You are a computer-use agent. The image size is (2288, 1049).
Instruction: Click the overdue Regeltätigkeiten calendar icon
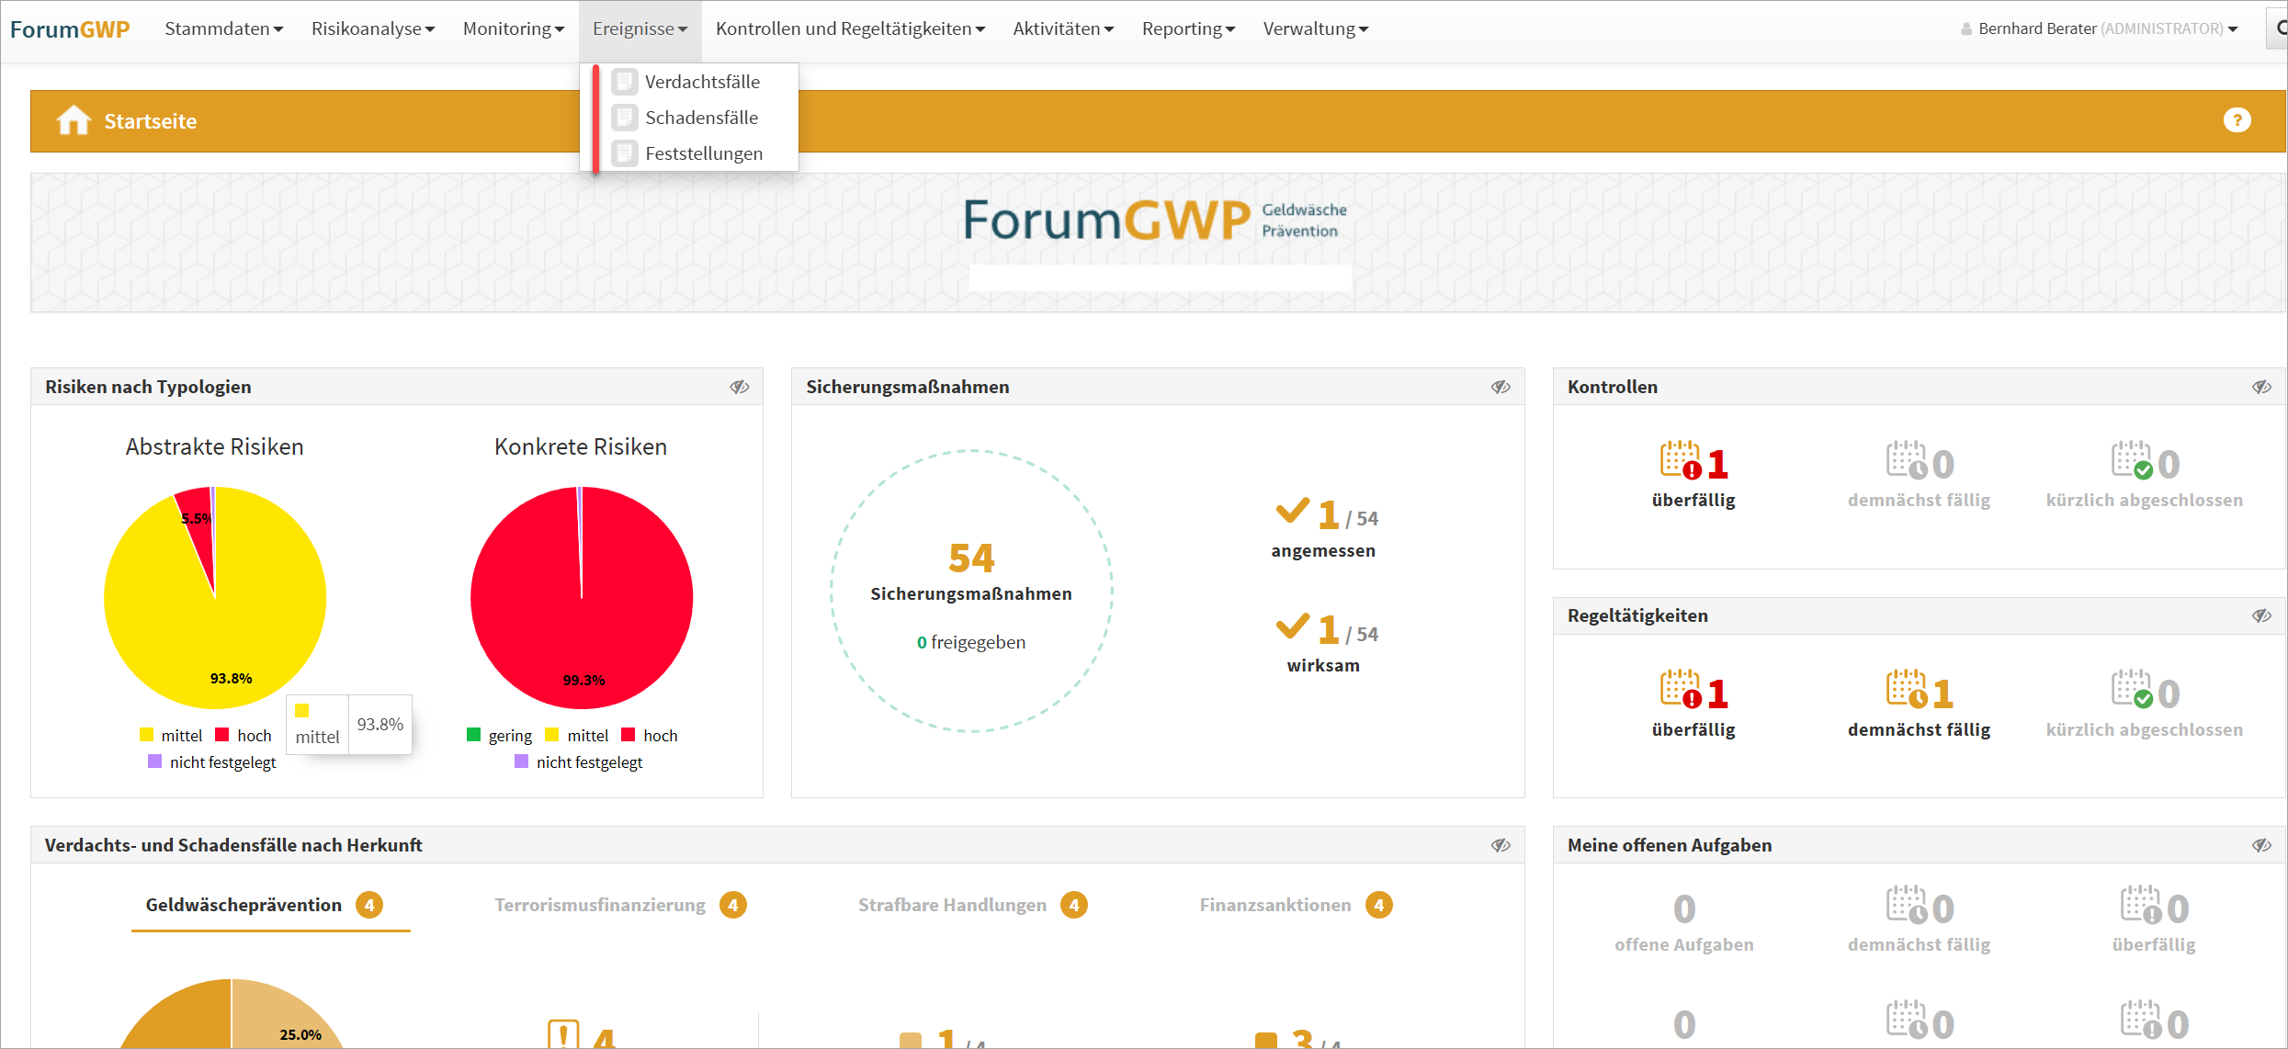pos(1681,690)
